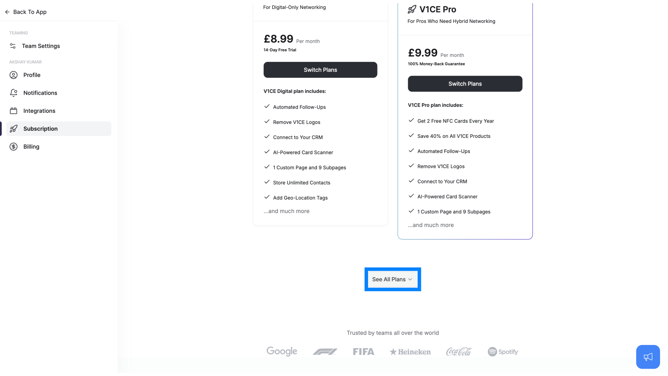The image size is (668, 376).
Task: Expand V1CE Digital ...and much more
Action: coord(286,211)
